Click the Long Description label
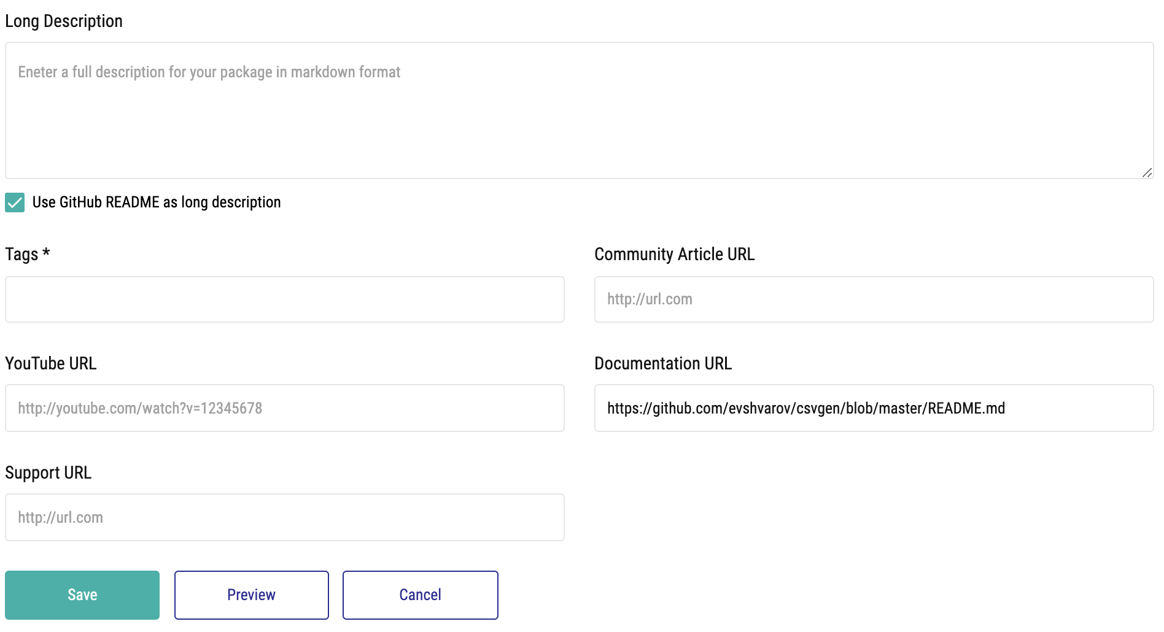 (64, 21)
